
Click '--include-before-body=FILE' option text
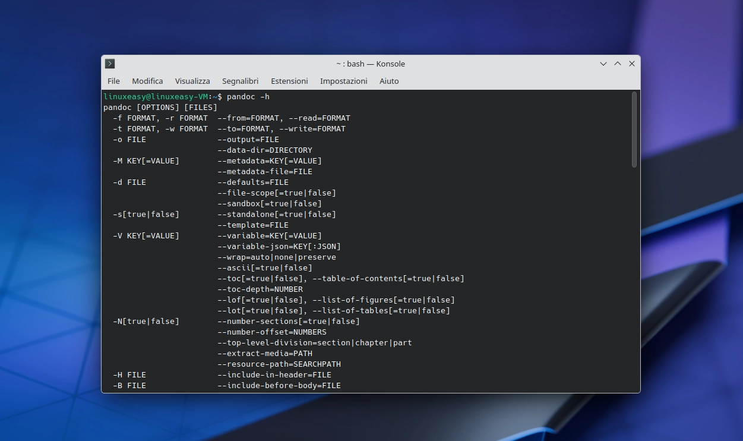[x=279, y=385]
